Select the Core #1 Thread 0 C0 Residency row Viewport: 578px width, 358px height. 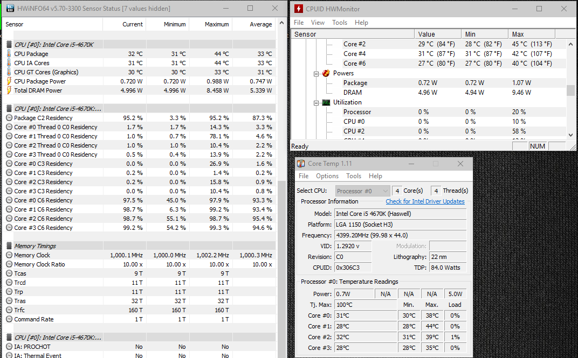139,136
